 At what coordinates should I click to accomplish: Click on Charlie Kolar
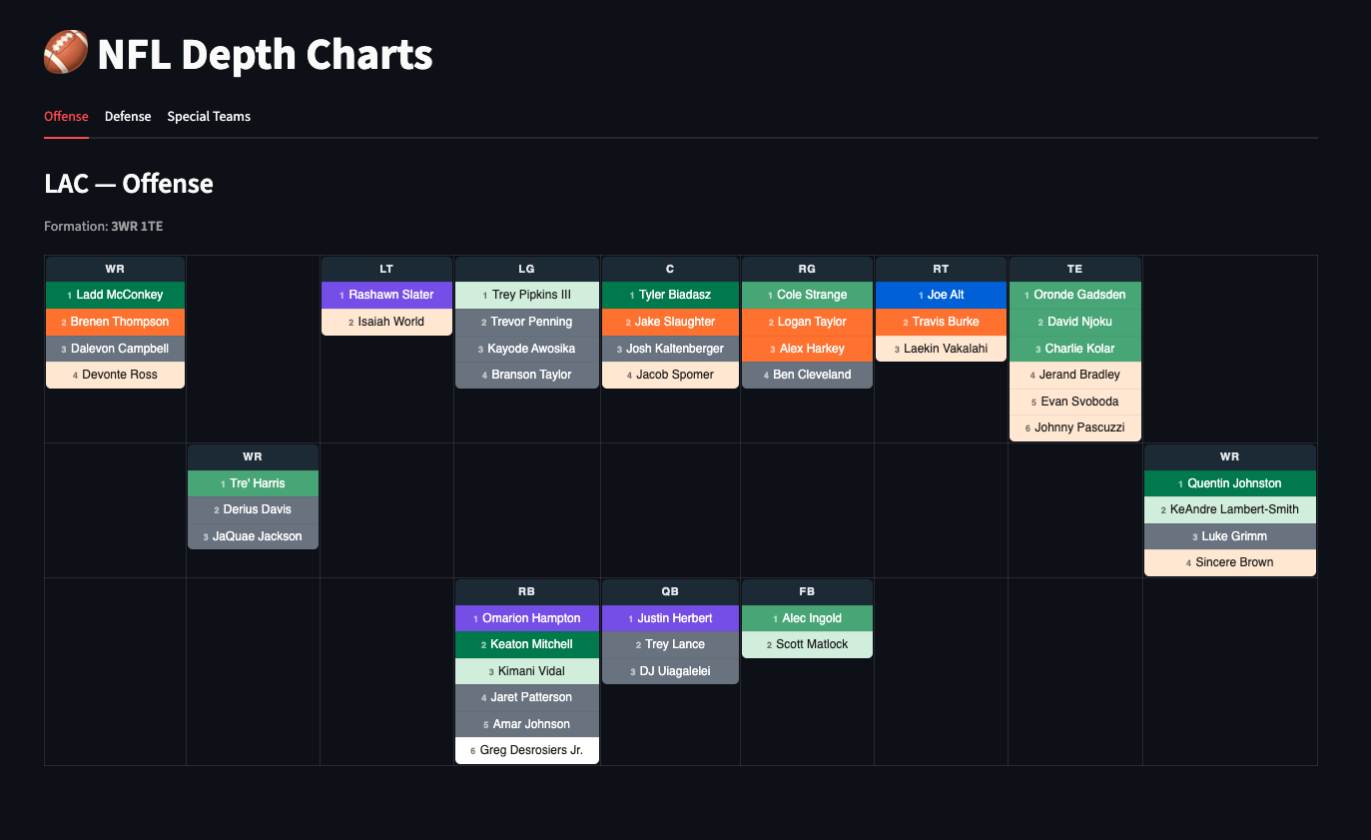pyautogui.click(x=1074, y=349)
